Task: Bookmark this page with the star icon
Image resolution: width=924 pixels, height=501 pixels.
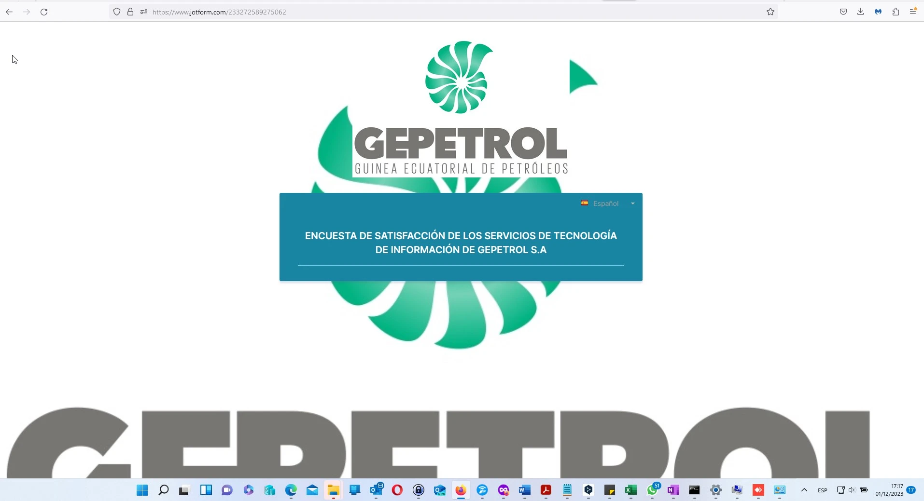Action: point(770,12)
